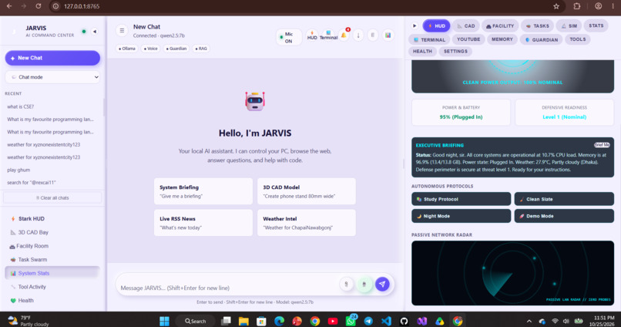The image size is (621, 327).
Task: Run the Study Protocol
Action: point(461,199)
